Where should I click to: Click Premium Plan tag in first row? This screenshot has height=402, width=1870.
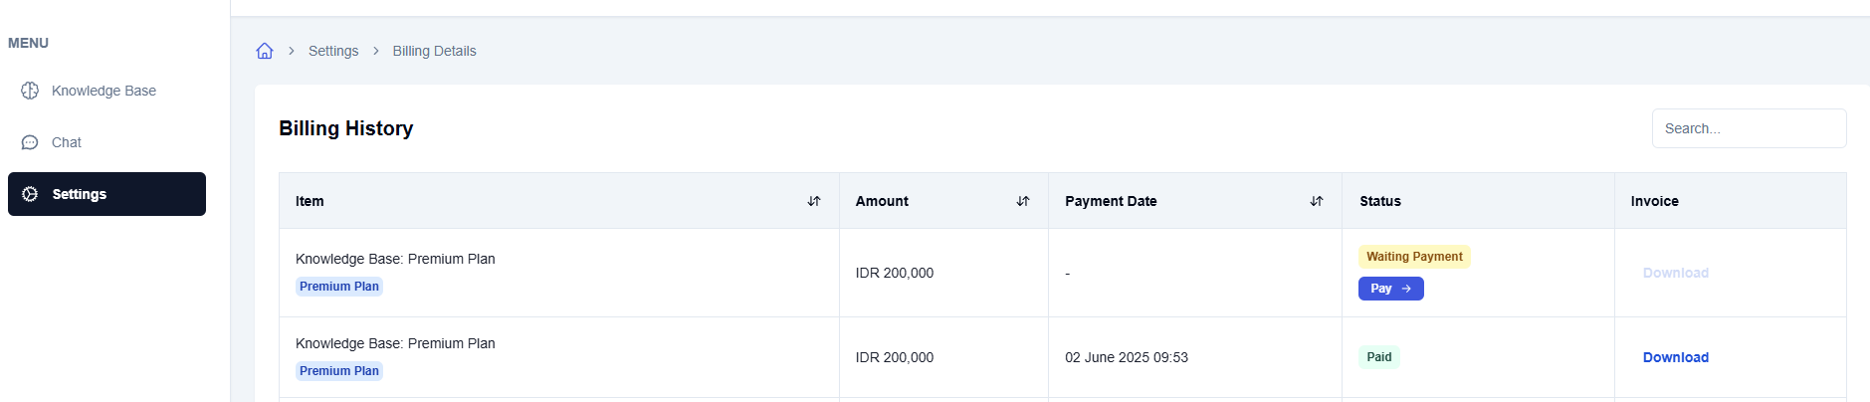[x=339, y=287]
